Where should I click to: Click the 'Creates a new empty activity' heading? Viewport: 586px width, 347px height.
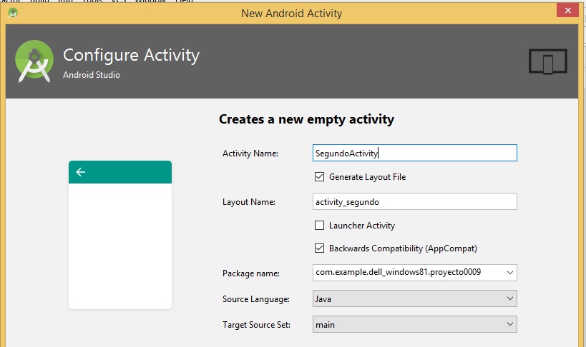(x=306, y=119)
